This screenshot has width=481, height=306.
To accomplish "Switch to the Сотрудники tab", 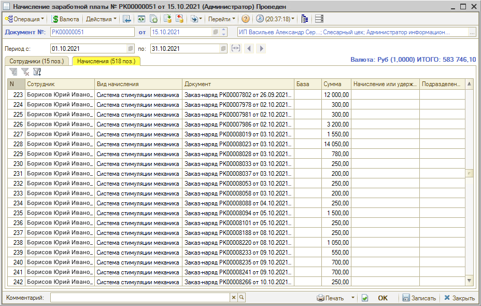I will click(x=37, y=61).
